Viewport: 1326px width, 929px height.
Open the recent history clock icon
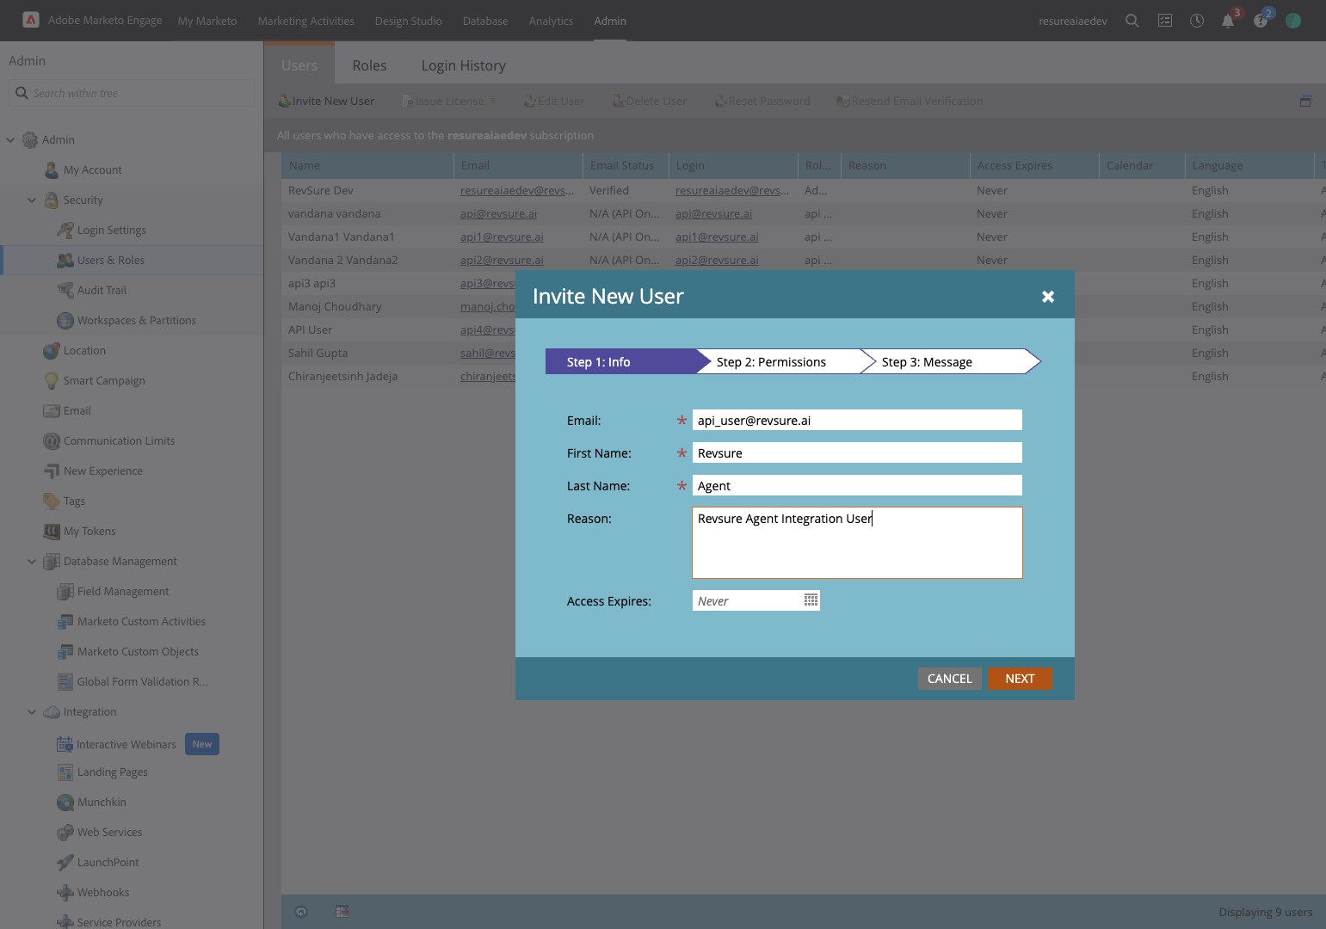point(1197,21)
